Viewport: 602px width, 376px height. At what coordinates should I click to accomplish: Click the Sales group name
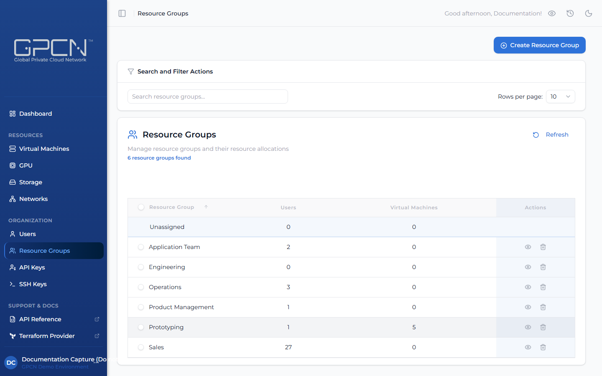156,347
